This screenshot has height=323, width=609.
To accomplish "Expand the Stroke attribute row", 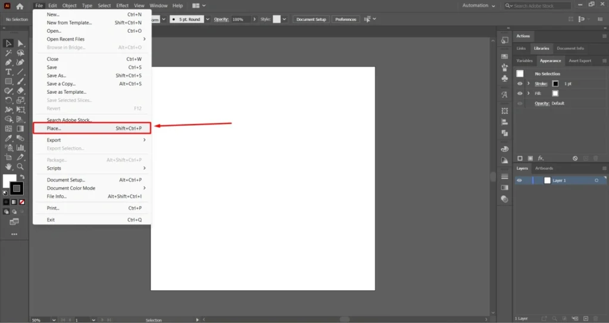I will 528,84.
